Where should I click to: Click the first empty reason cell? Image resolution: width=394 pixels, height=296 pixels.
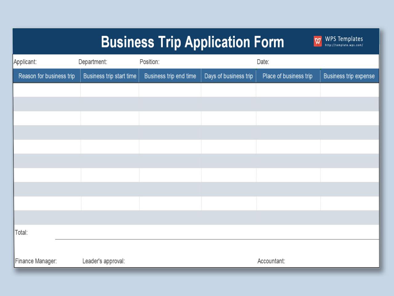[46, 90]
